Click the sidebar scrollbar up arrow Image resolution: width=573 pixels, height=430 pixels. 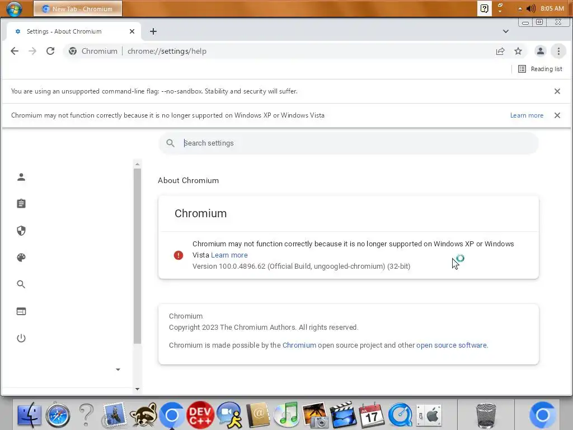138,164
